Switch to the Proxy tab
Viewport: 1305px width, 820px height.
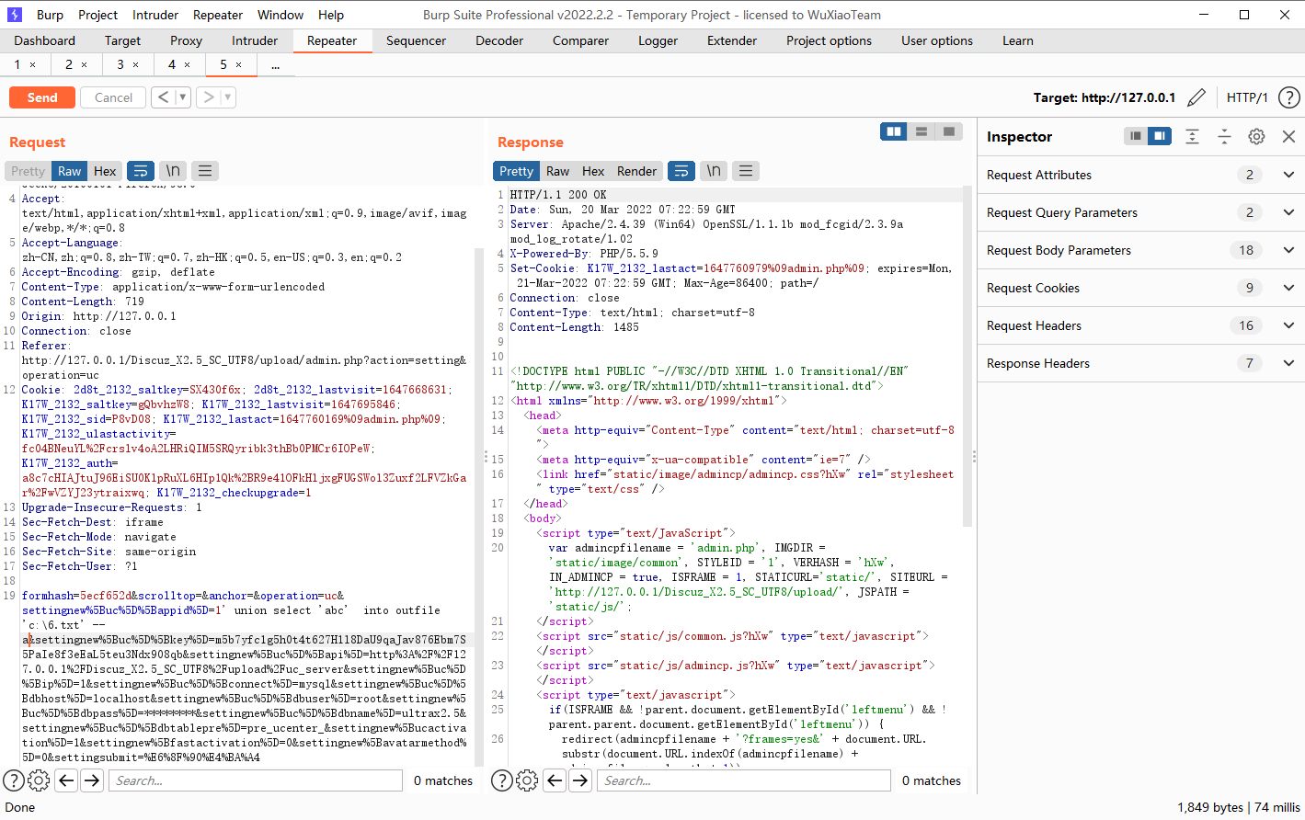click(186, 40)
